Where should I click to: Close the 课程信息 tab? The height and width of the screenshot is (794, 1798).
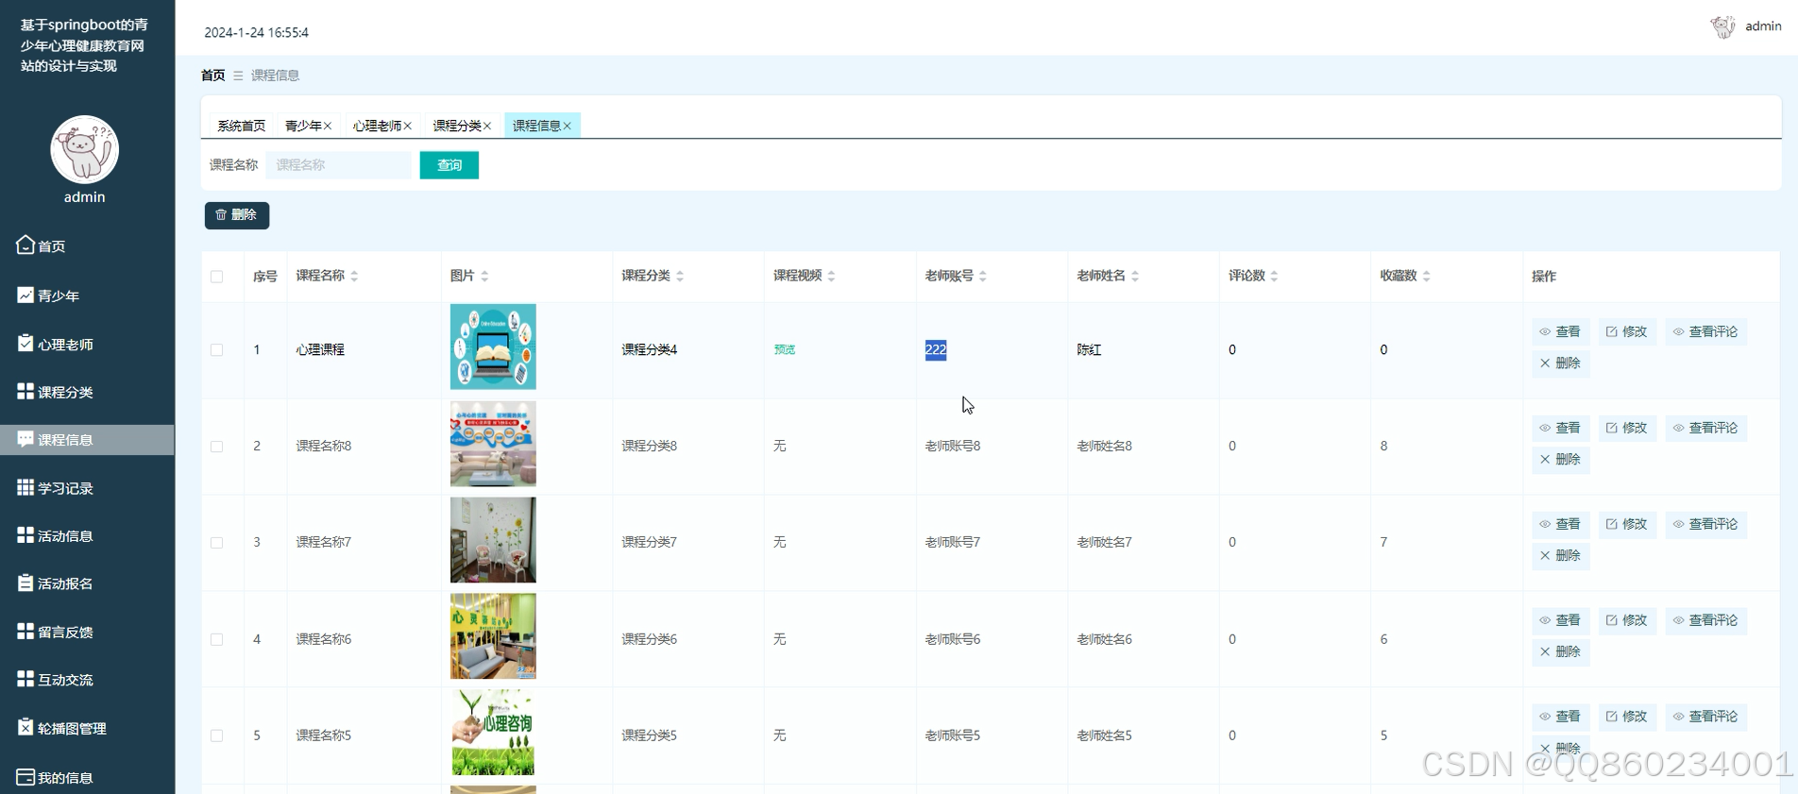point(568,126)
